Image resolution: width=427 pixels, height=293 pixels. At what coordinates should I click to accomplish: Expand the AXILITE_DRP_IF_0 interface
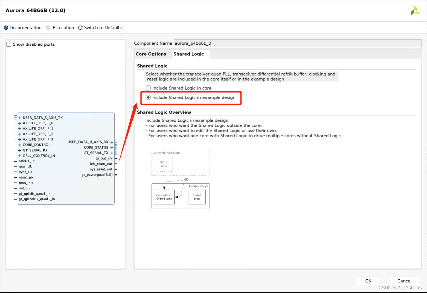[x=19, y=123]
